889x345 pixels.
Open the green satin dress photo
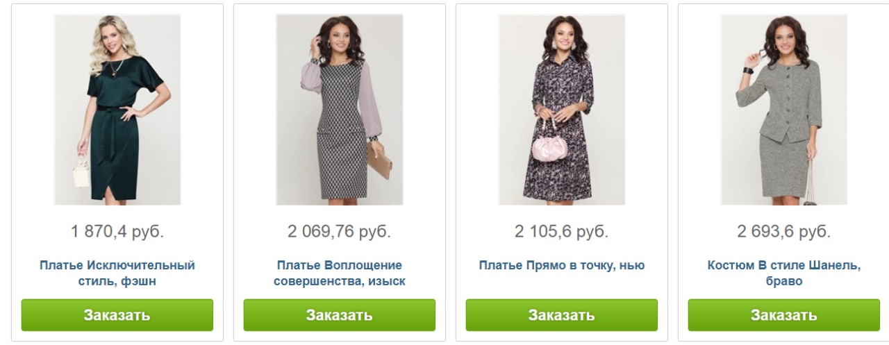click(x=117, y=110)
